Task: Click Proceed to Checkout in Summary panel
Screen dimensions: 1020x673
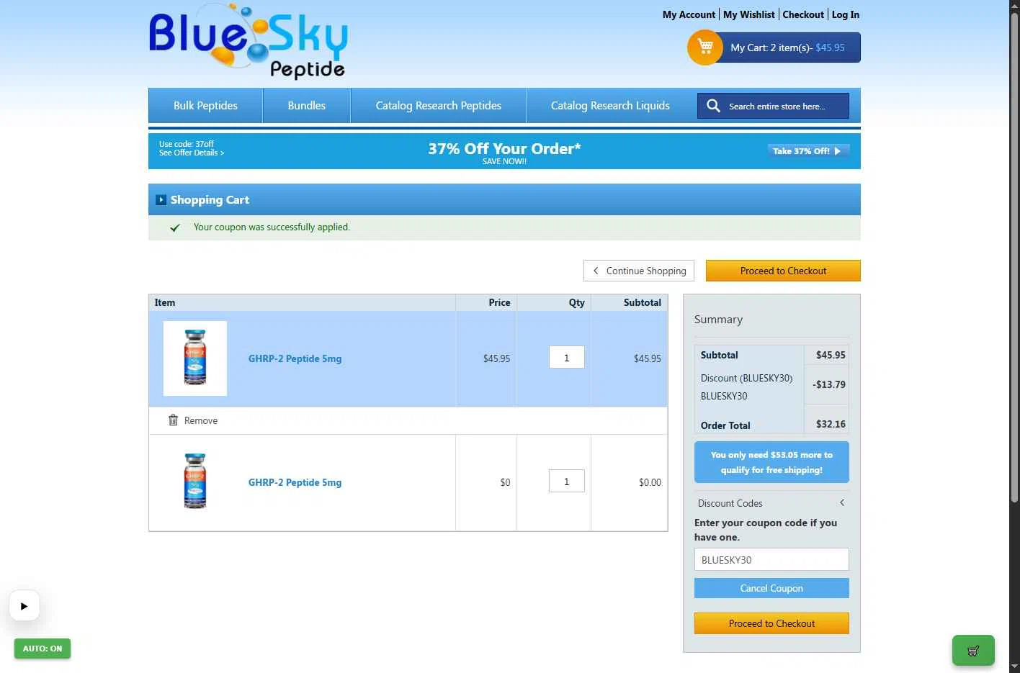Action: 771,623
